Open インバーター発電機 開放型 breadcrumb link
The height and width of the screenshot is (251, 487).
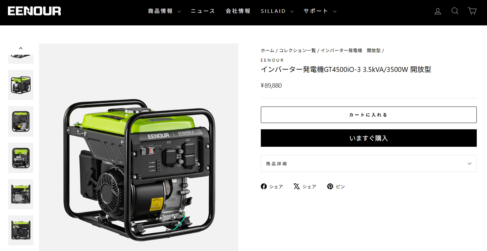pyautogui.click(x=351, y=50)
